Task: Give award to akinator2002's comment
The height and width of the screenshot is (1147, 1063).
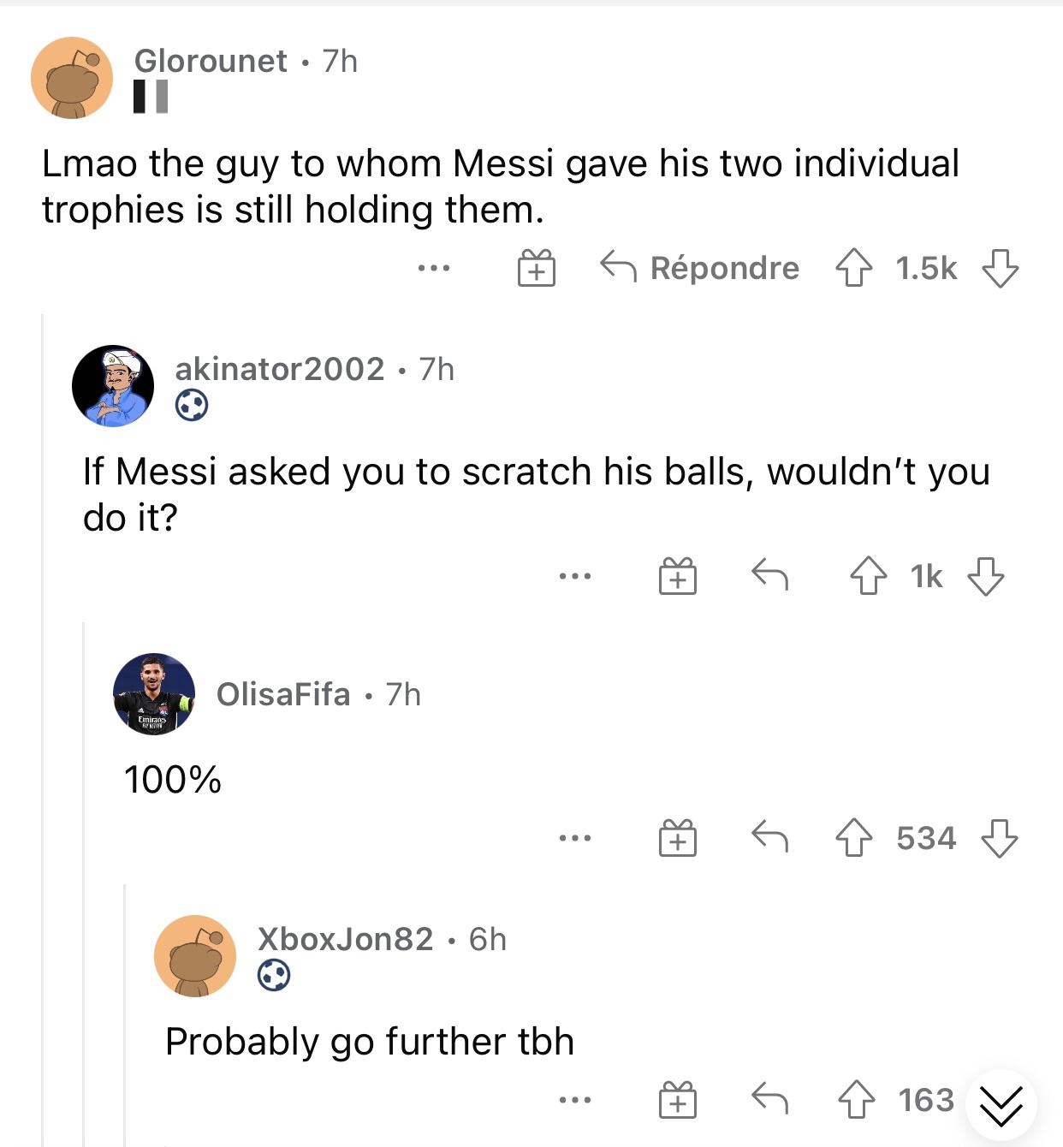Action: point(677,576)
